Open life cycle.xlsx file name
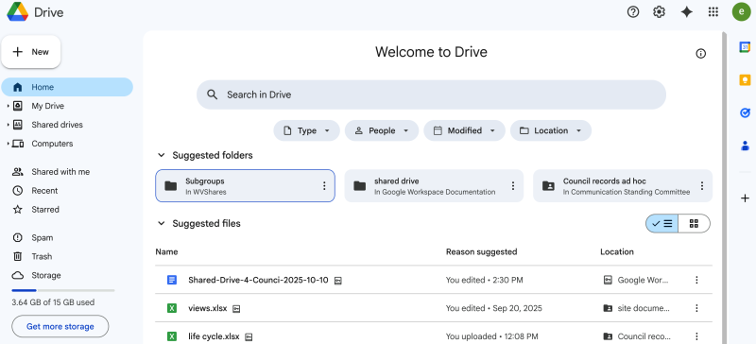Screen dimensions: 756x344 click(214, 336)
